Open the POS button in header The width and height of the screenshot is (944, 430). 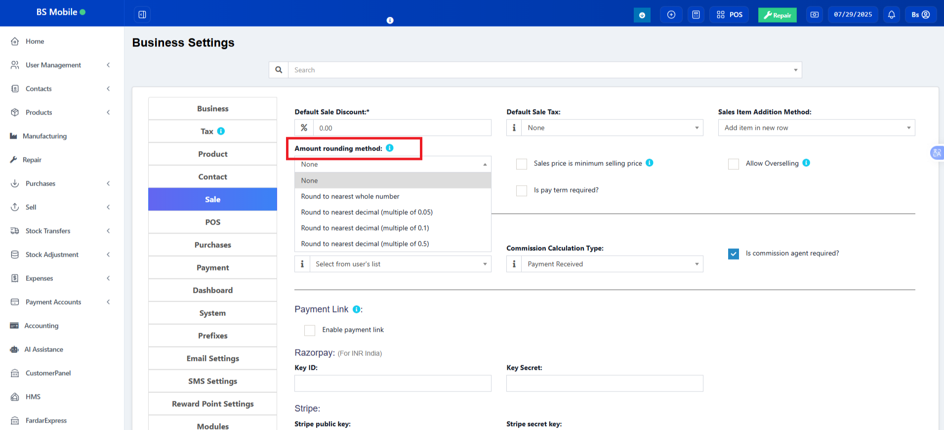[x=729, y=15]
